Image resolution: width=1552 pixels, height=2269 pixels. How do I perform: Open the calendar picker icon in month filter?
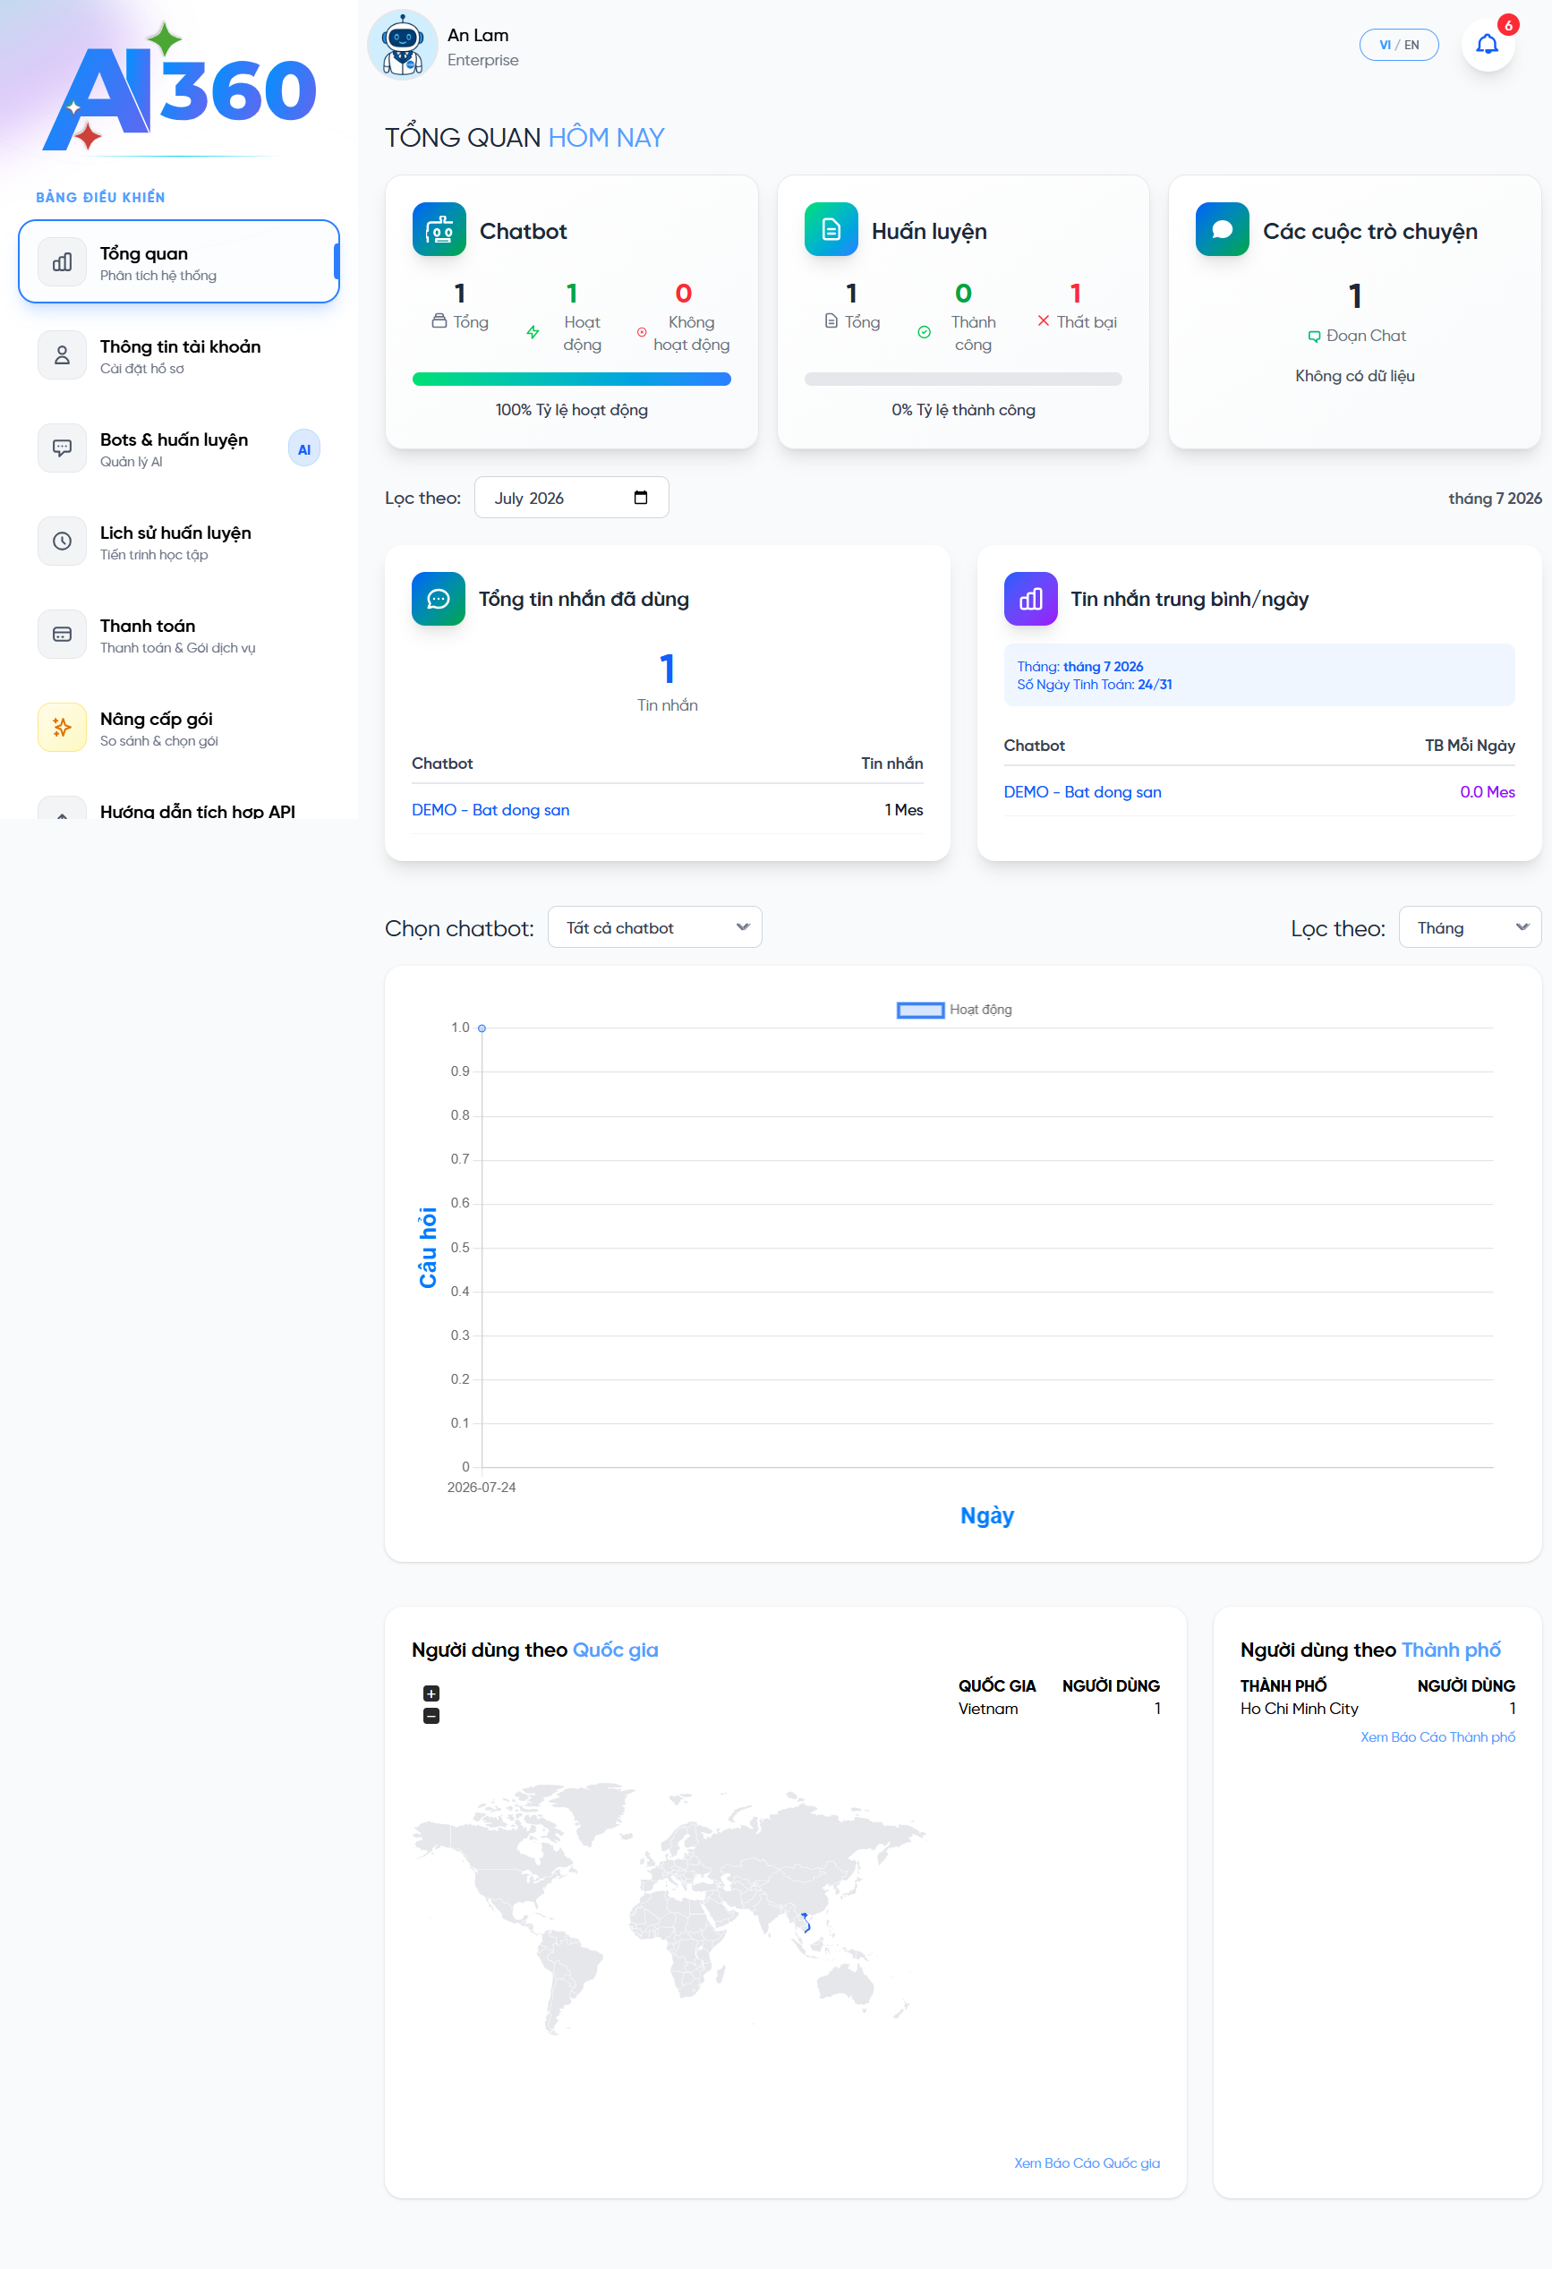(640, 498)
